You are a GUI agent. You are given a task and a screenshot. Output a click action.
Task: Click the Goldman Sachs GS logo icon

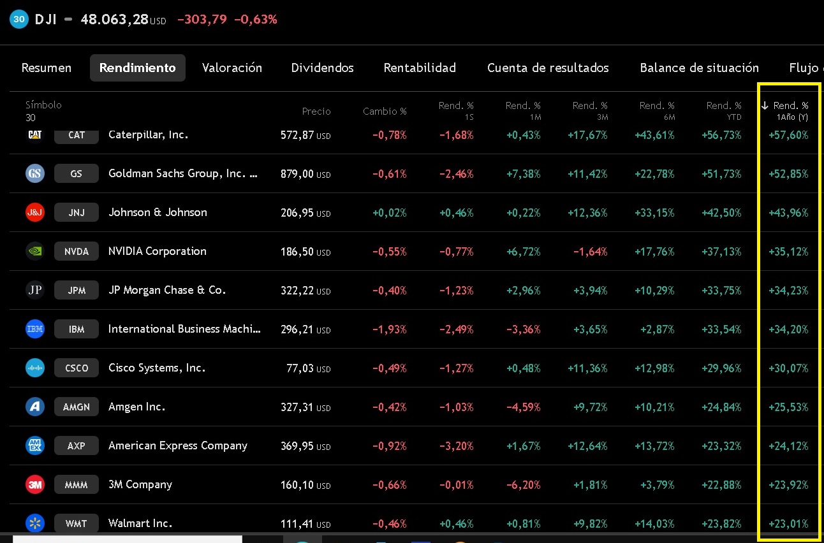(x=35, y=173)
